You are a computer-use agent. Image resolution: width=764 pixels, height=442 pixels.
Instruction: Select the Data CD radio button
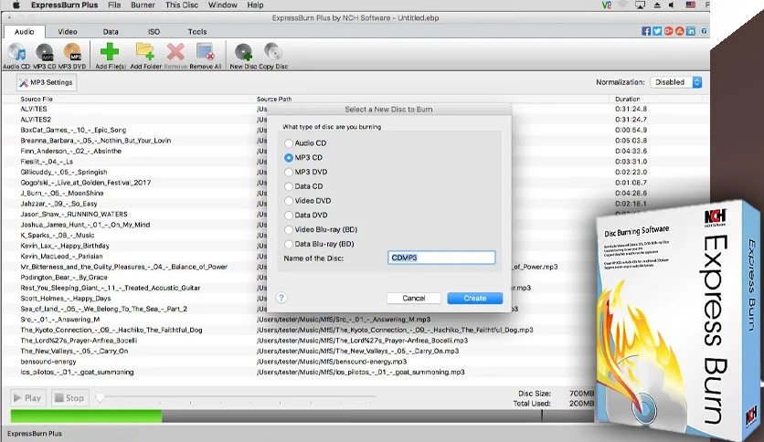coord(289,186)
